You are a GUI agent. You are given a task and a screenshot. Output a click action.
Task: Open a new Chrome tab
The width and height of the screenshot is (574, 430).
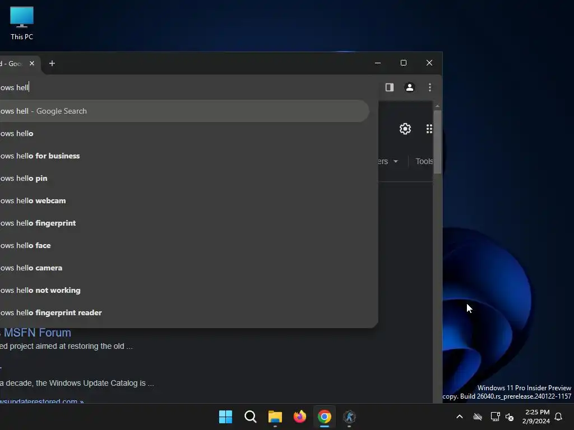click(x=52, y=63)
